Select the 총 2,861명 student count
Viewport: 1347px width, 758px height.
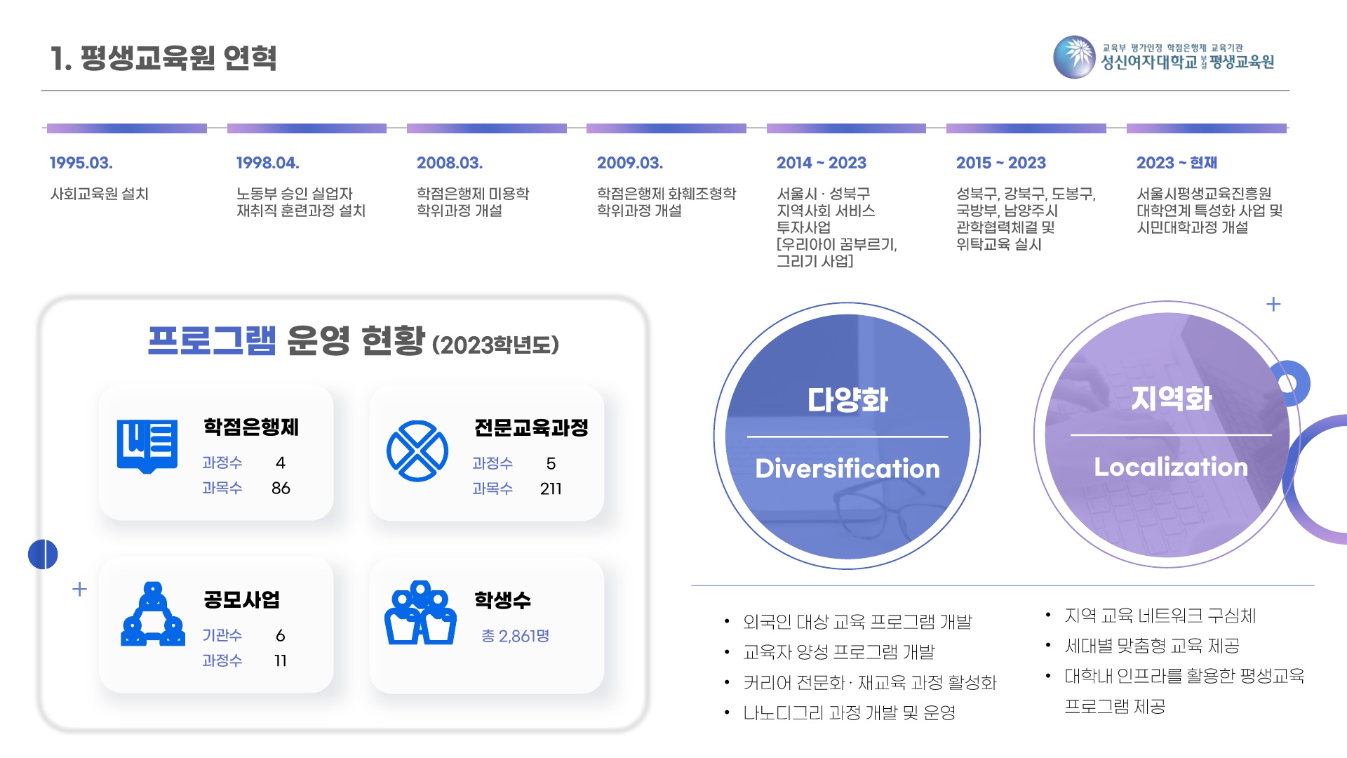pyautogui.click(x=515, y=637)
